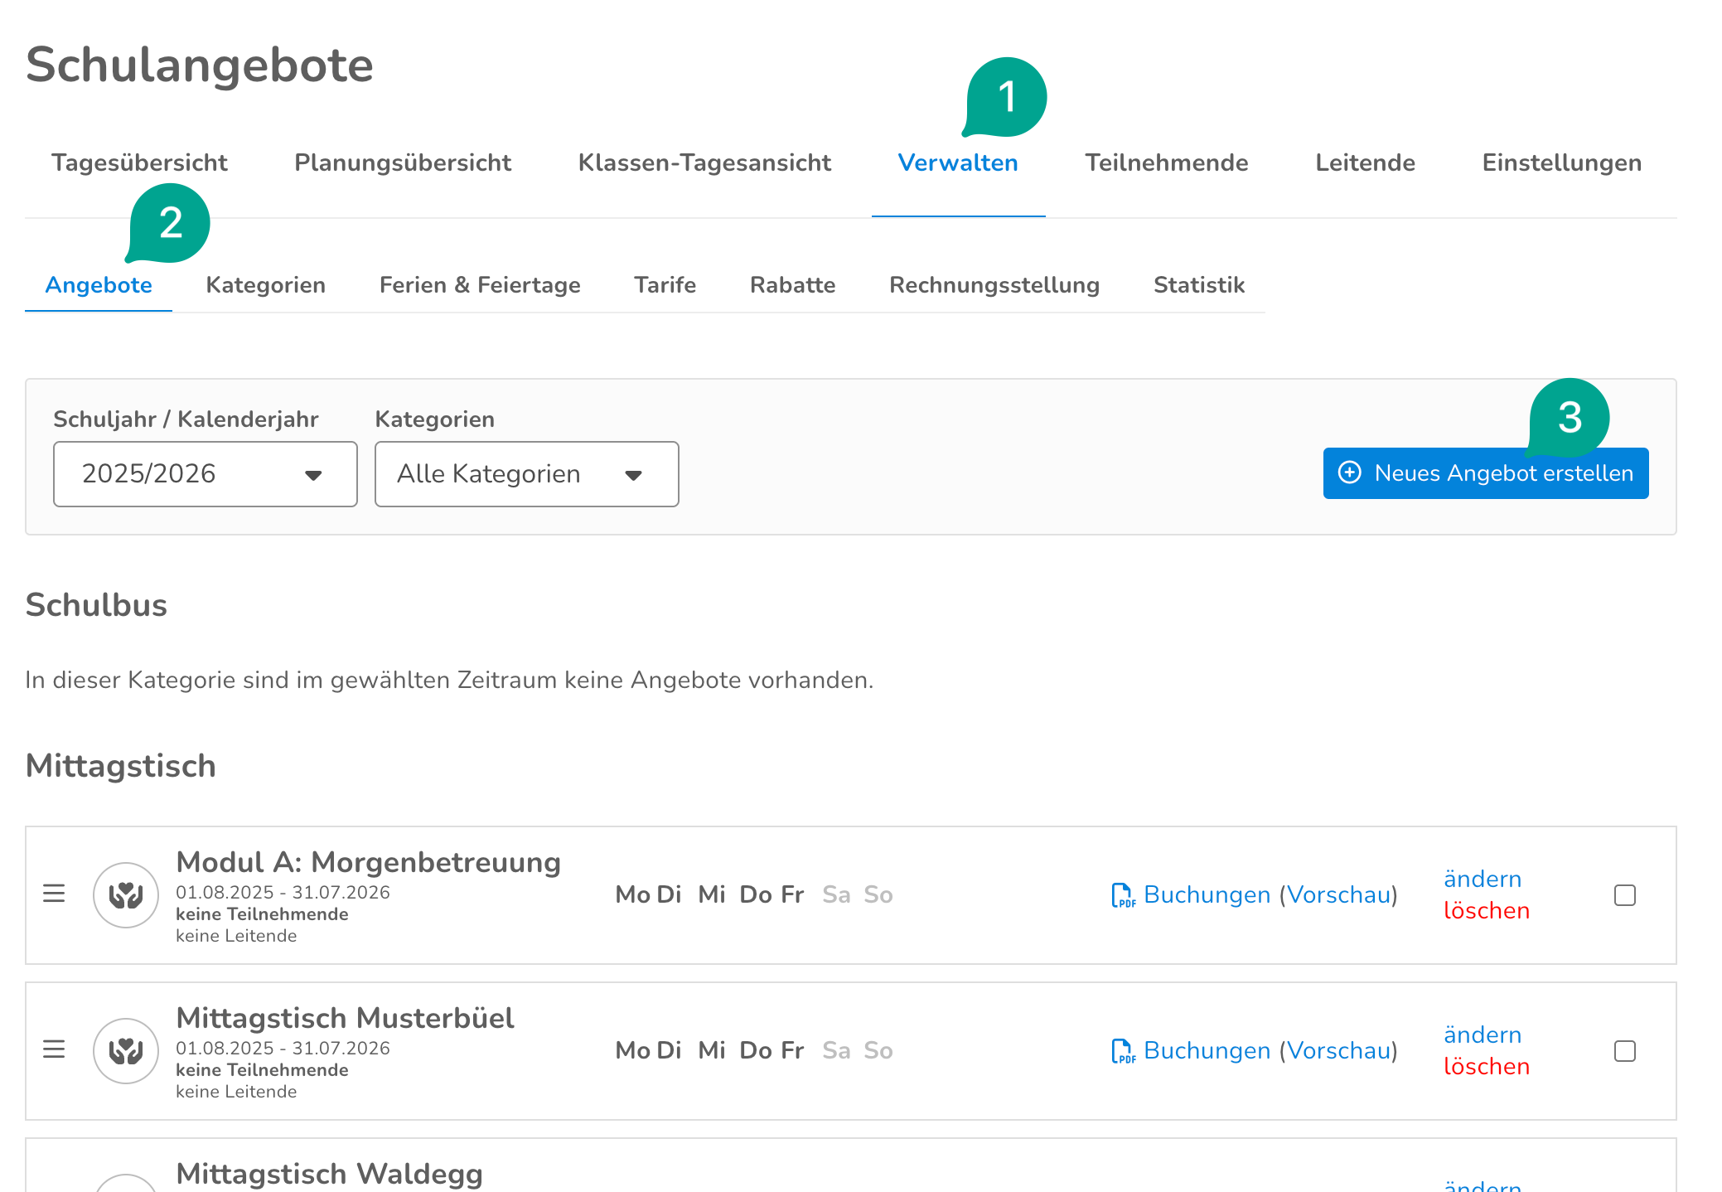Open the Mittagstisch Waldegg offer title
Viewport: 1722px width, 1192px height.
329,1174
